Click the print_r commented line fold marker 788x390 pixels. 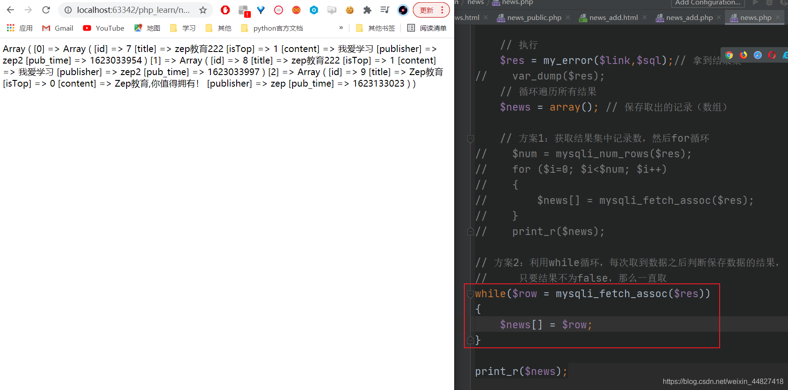point(471,231)
